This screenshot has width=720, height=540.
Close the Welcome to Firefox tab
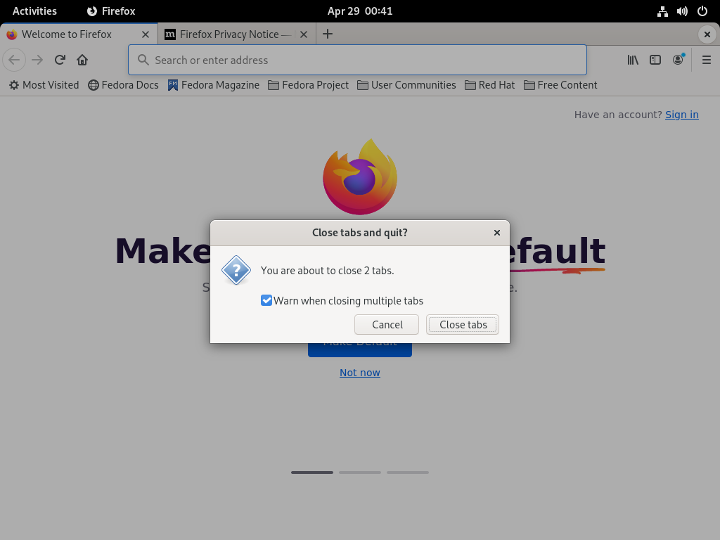(146, 34)
